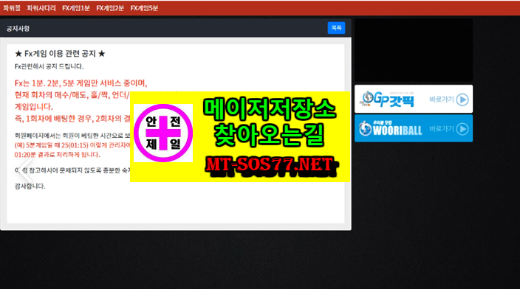Click the Fx관련해서 공지 드립니다 line
The height and width of the screenshot is (289, 520).
click(49, 66)
